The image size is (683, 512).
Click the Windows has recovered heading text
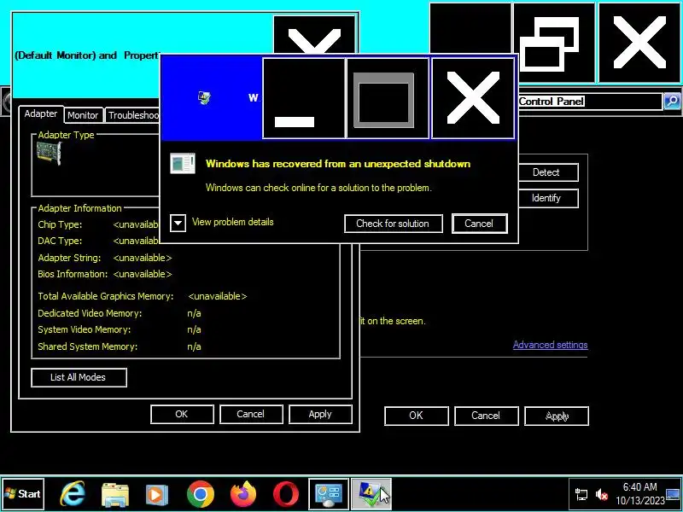(x=338, y=164)
